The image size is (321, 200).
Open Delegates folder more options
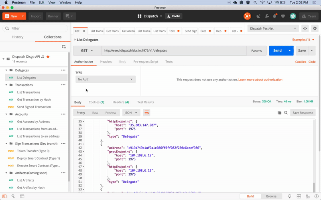[x=63, y=70]
